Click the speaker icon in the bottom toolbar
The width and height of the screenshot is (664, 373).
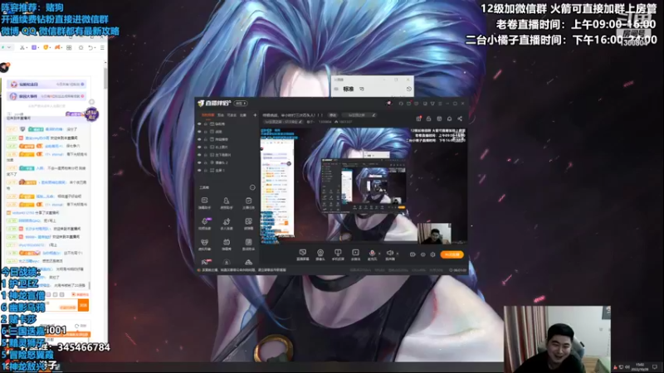pos(389,253)
